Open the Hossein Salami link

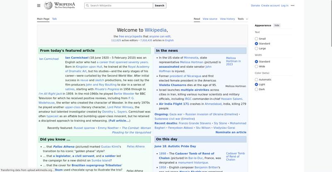click(232, 99)
